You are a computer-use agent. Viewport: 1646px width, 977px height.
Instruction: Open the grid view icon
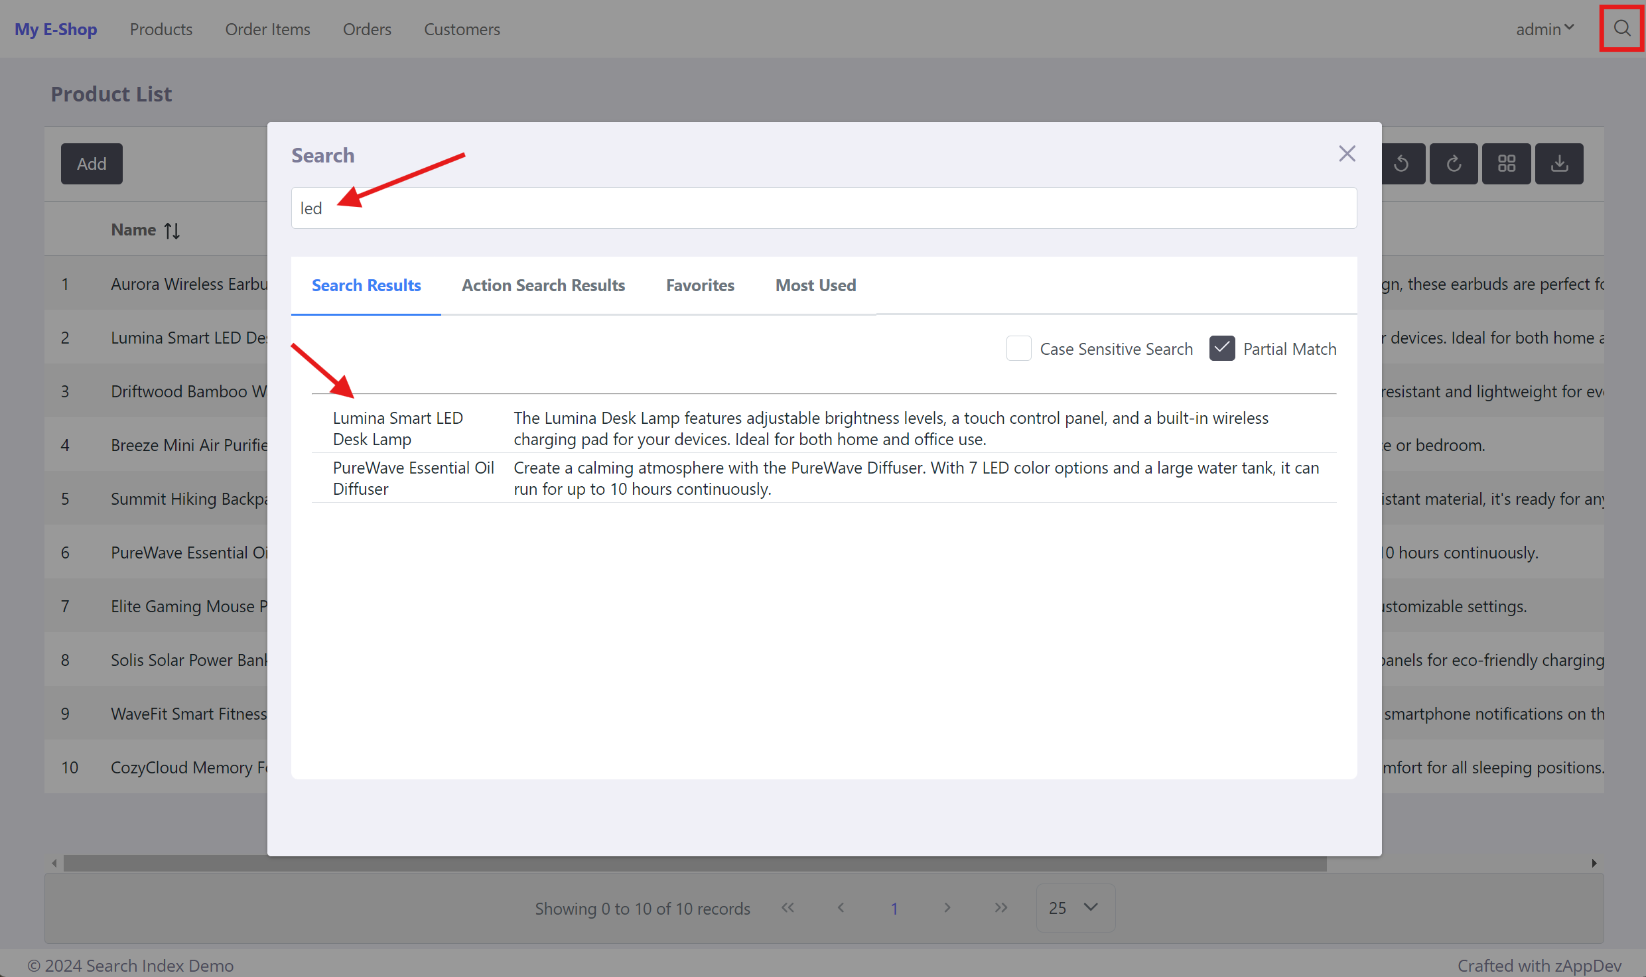coord(1507,163)
